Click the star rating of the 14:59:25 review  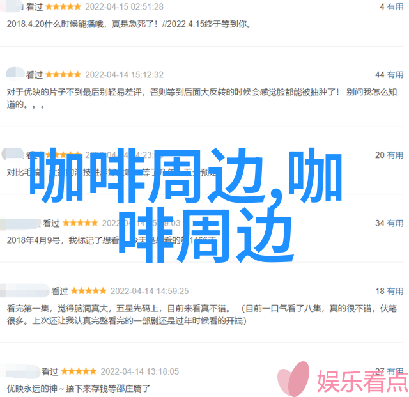click(89, 291)
